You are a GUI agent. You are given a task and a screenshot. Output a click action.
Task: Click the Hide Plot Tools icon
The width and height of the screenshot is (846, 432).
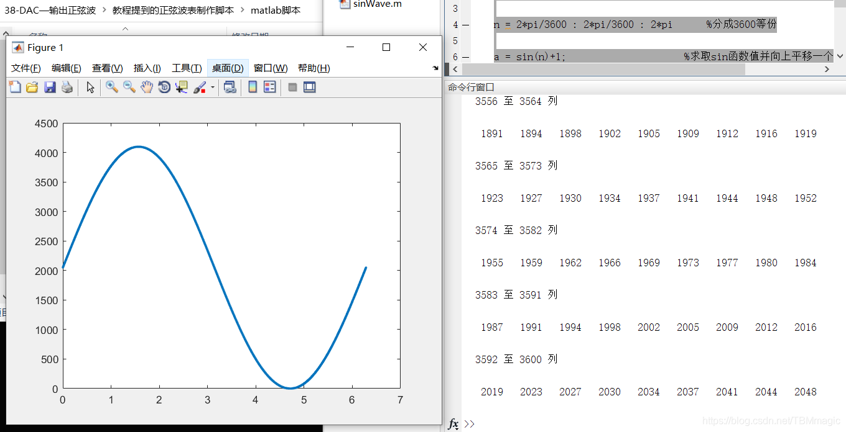click(292, 88)
